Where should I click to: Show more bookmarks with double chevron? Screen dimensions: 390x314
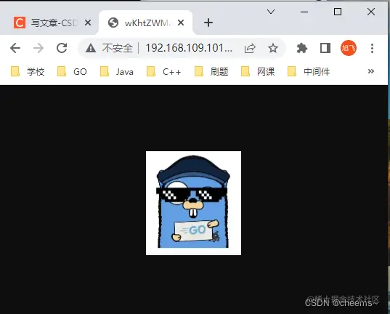tap(371, 71)
